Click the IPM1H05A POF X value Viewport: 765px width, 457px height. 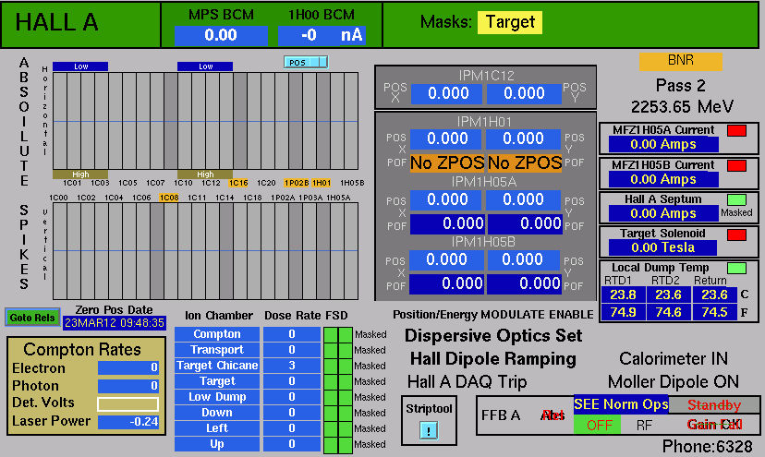tap(447, 223)
